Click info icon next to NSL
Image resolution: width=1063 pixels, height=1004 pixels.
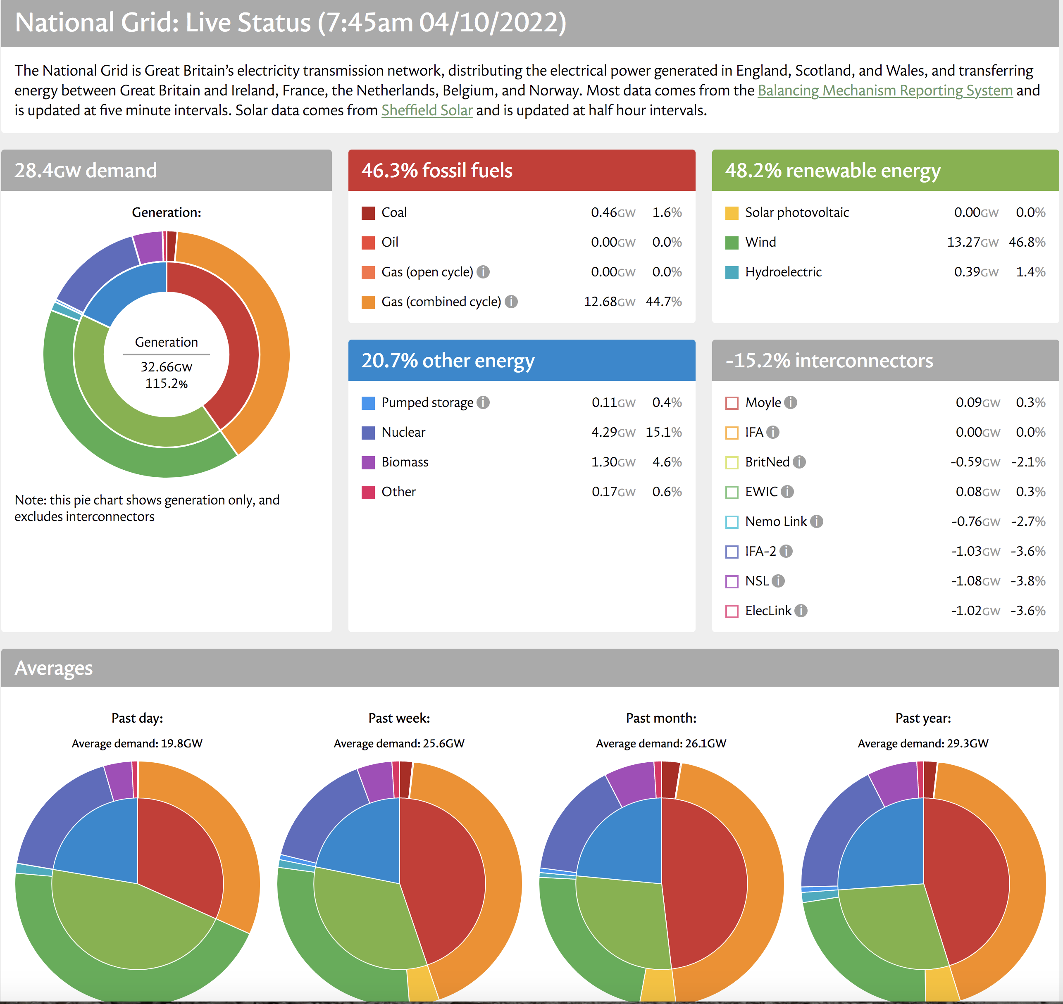(778, 581)
